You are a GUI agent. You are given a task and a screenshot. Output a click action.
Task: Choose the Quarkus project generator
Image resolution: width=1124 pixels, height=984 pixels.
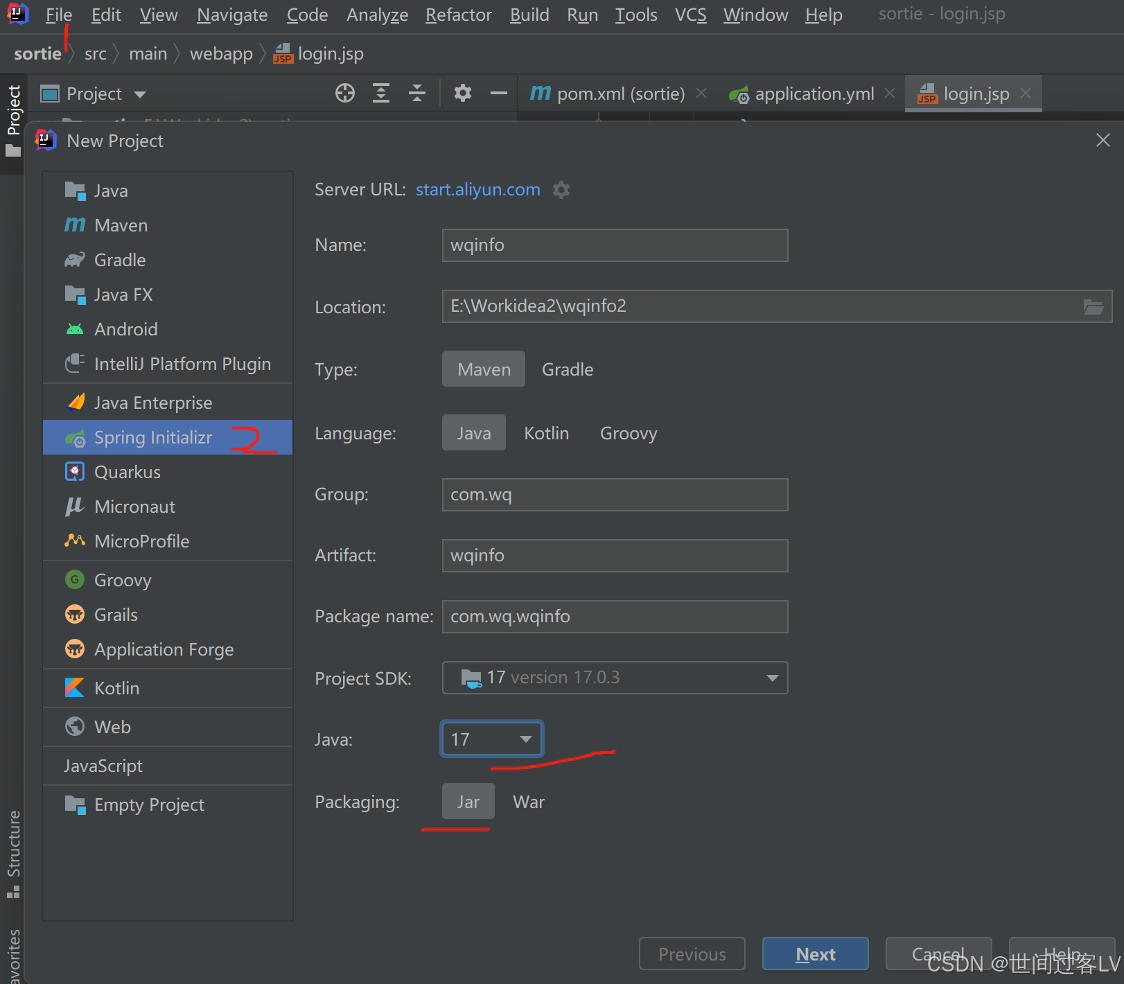coord(168,472)
